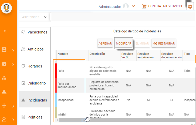Click the RESTAURAR button
Viewport: 196px width, 125px height.
point(164,43)
